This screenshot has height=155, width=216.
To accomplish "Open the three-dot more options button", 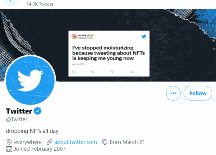I will pos(173,93).
